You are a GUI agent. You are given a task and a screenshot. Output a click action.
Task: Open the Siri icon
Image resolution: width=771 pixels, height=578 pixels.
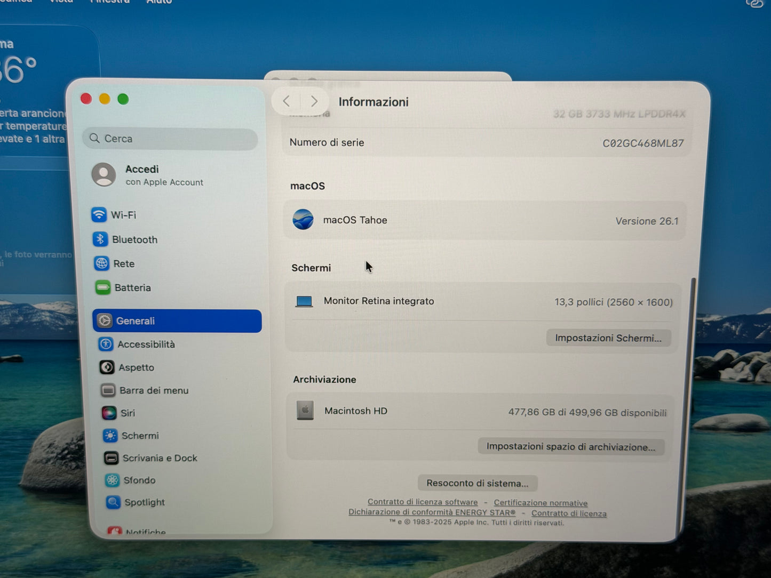(109, 413)
